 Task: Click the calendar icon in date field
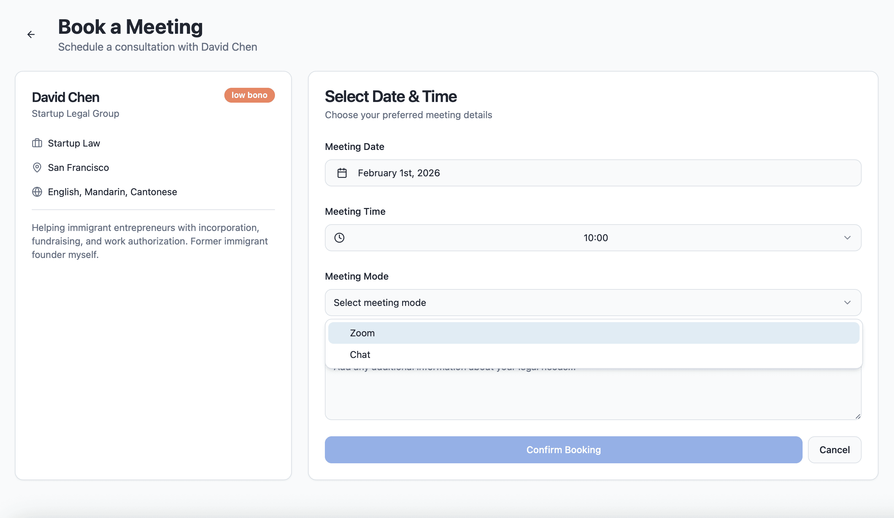point(342,173)
